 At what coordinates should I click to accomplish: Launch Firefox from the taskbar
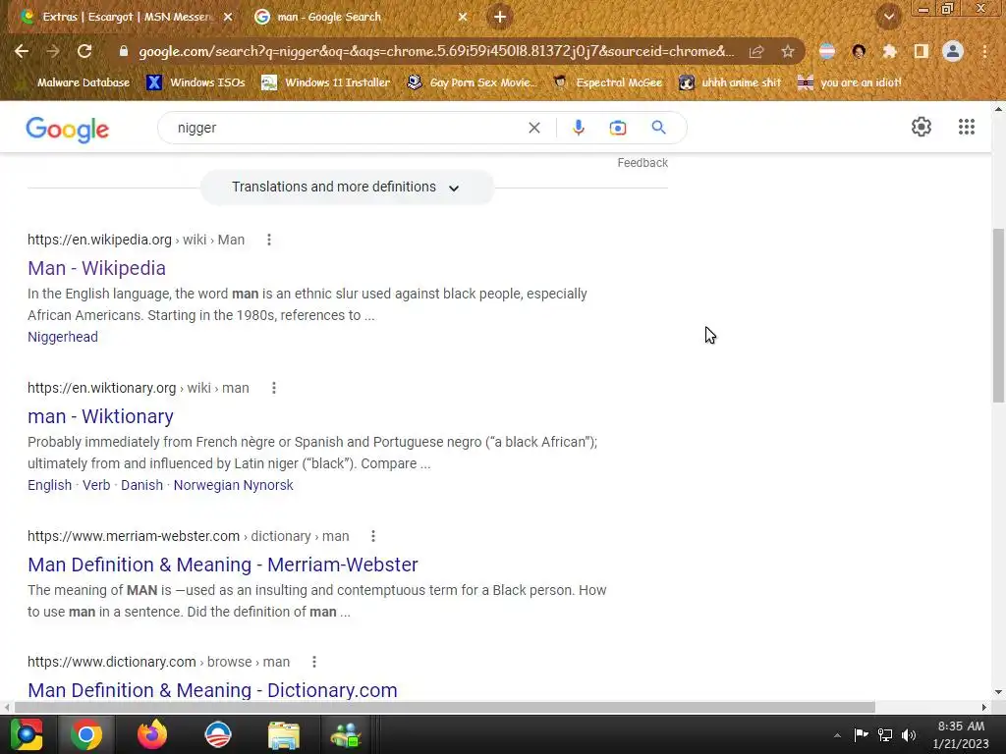coord(152,734)
